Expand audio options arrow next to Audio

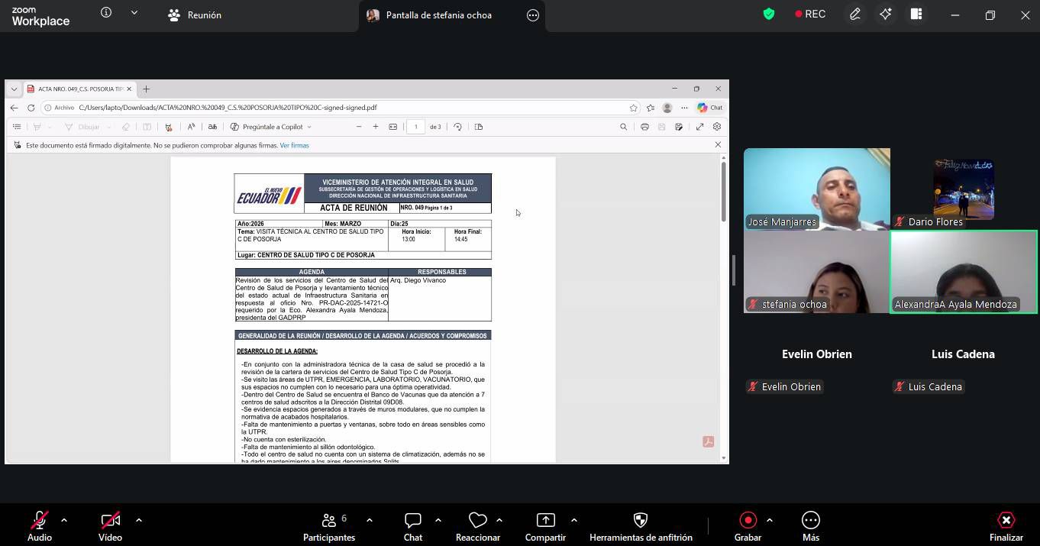pyautogui.click(x=64, y=520)
